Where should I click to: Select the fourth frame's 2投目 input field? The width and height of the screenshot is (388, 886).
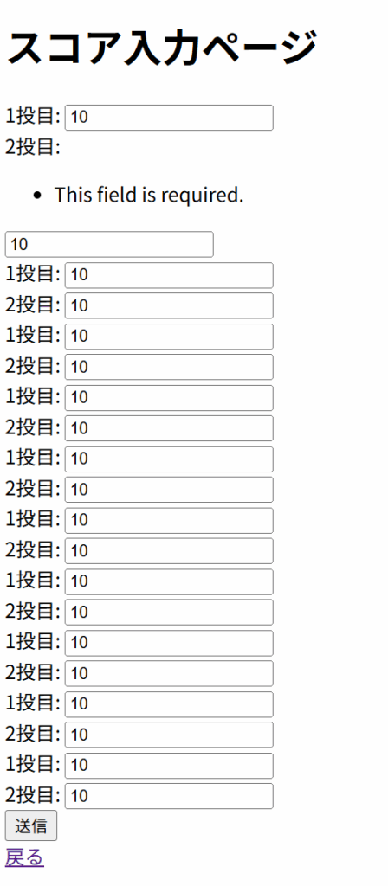(169, 428)
